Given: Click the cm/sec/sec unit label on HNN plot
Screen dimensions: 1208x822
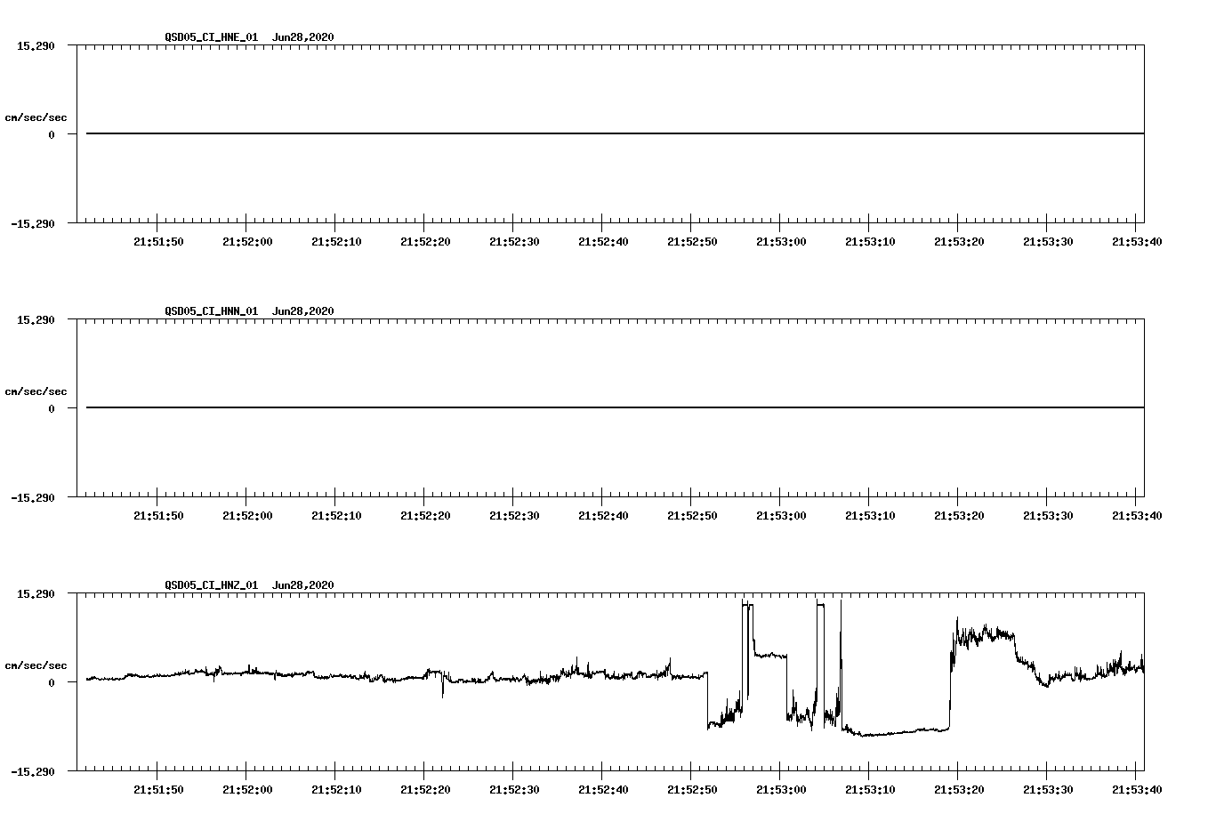Looking at the screenshot, I should pyautogui.click(x=36, y=391).
